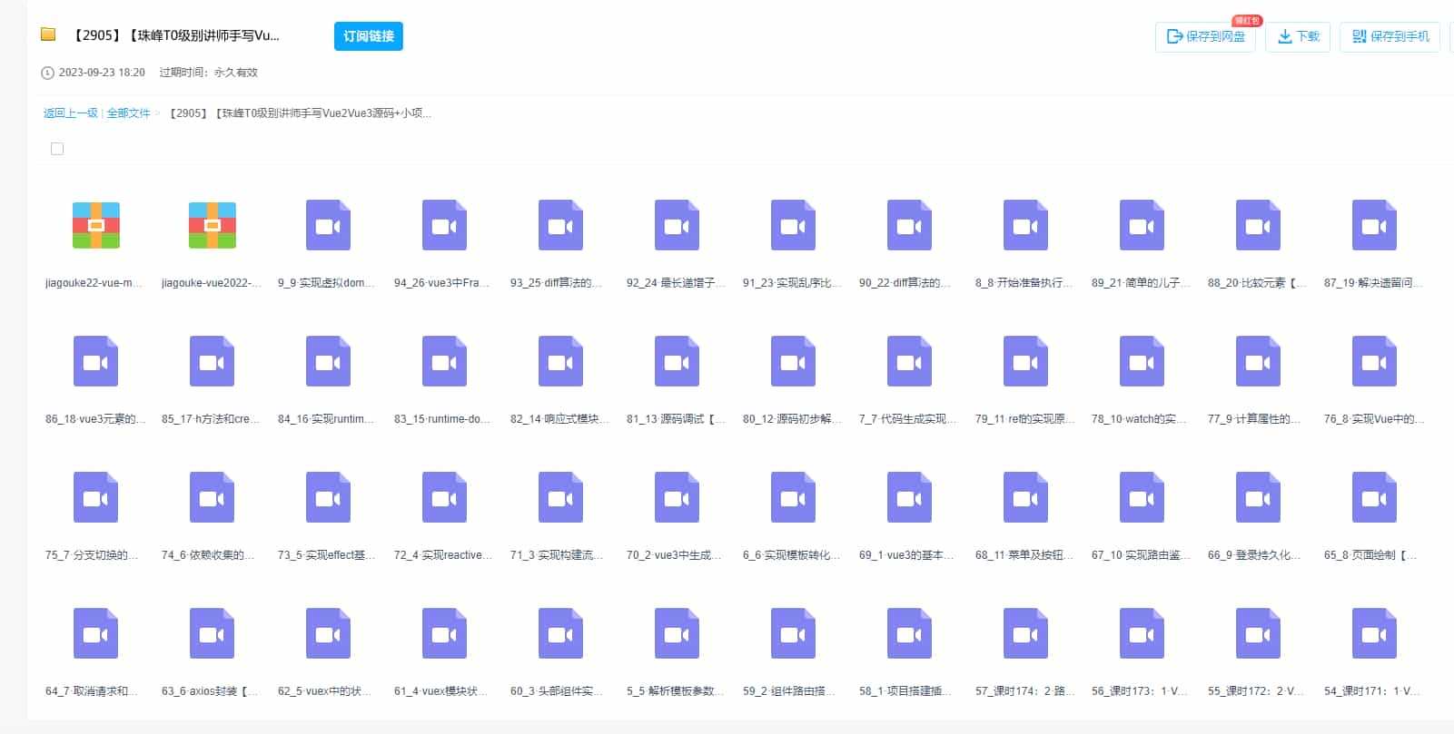
Task: Open video file 74_6 依赖收集的
Action: tap(213, 497)
